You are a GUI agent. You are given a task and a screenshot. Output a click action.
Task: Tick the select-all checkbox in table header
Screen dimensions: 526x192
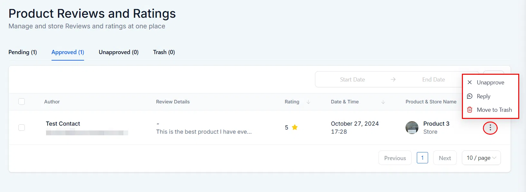[x=22, y=101]
